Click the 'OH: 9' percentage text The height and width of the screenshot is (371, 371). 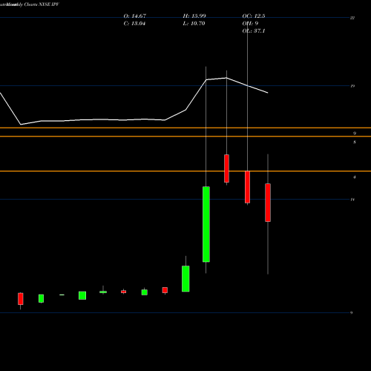[250, 24]
